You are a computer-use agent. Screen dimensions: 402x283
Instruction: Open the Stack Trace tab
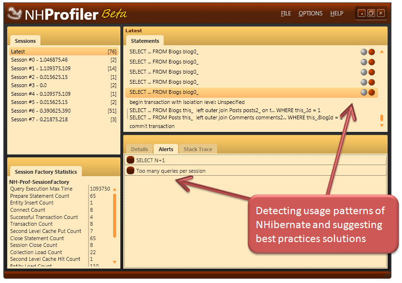tap(198, 149)
